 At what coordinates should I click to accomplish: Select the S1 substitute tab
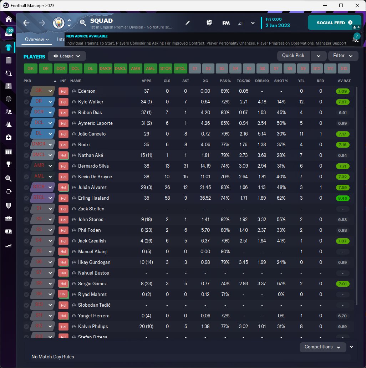coord(195,68)
